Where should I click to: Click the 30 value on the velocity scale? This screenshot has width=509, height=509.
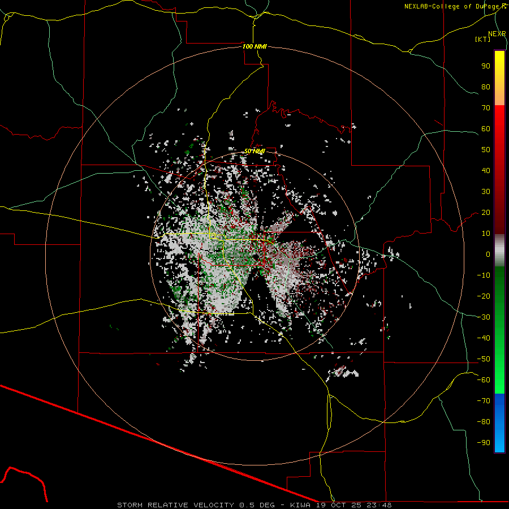point(486,192)
